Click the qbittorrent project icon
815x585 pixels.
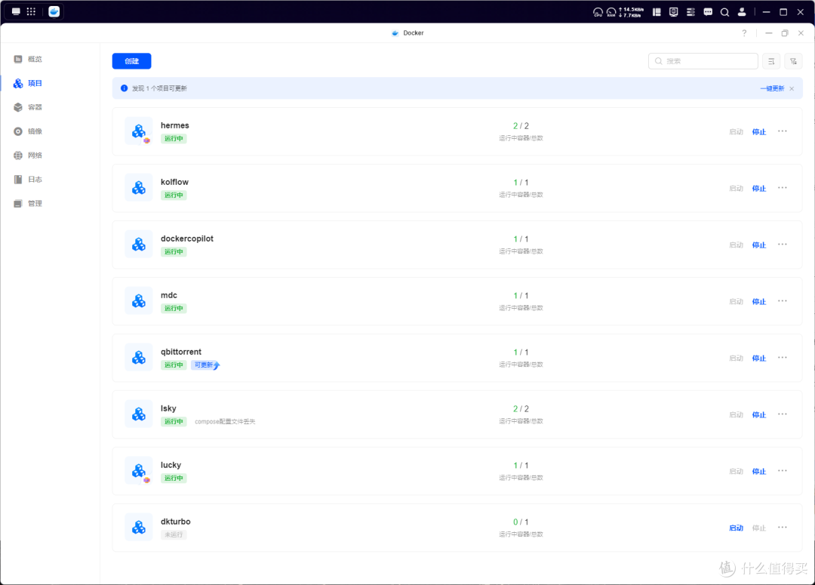[139, 358]
